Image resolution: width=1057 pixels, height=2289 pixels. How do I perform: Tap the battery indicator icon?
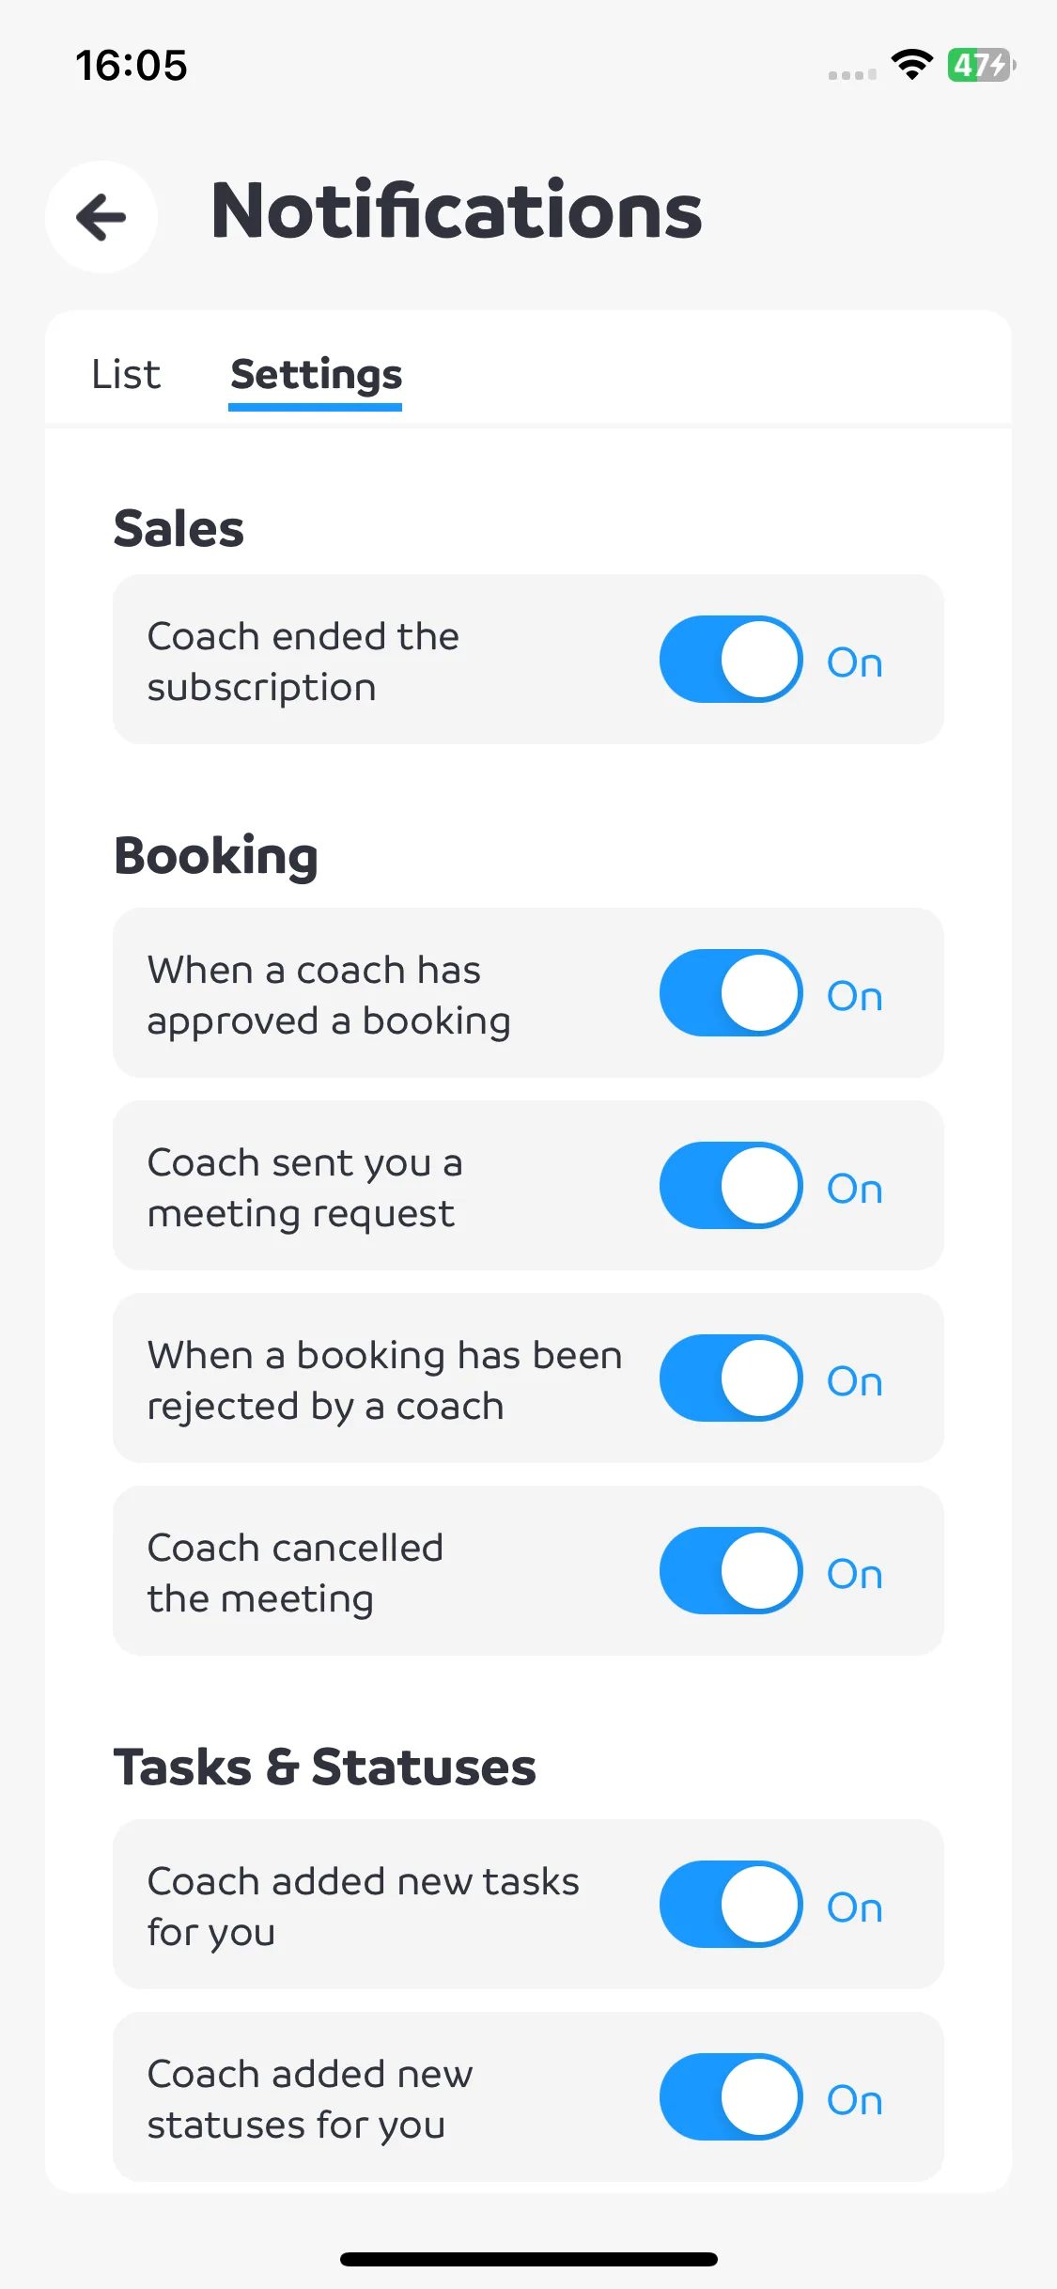coord(981,65)
